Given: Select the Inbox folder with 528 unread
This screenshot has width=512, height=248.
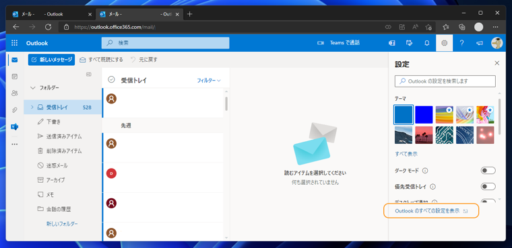Looking at the screenshot, I should click(x=63, y=107).
